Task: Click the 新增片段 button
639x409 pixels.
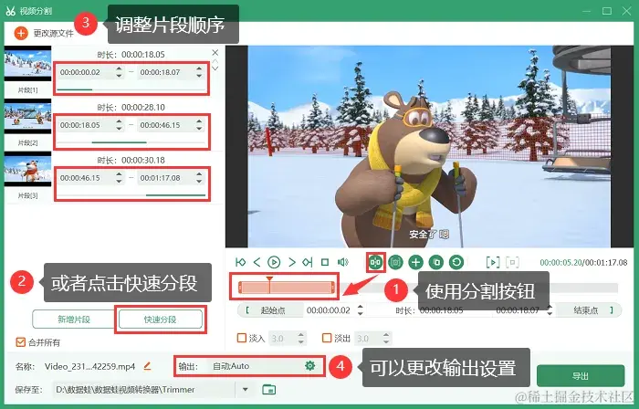Action: click(74, 320)
